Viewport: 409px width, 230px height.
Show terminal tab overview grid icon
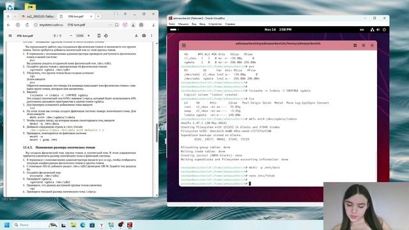tap(355, 45)
